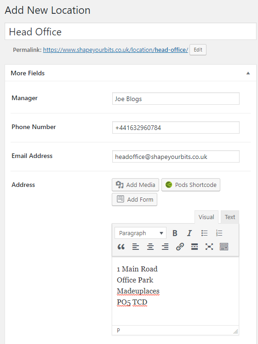Collapse the More Fields panel
The image size is (258, 344).
point(248,73)
